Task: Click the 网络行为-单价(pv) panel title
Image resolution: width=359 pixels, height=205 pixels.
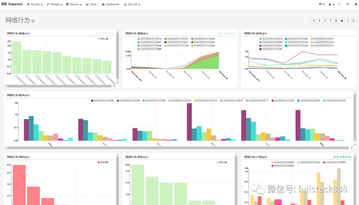Action: point(18,157)
